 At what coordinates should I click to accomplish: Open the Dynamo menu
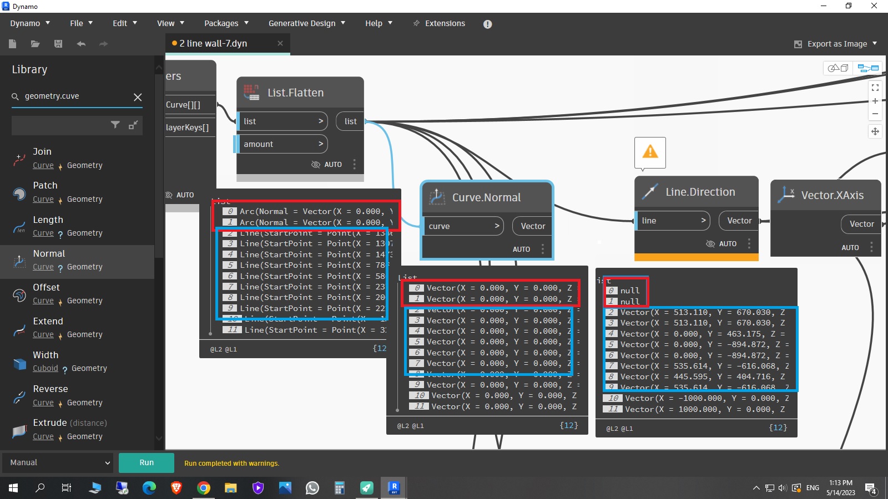(30, 23)
